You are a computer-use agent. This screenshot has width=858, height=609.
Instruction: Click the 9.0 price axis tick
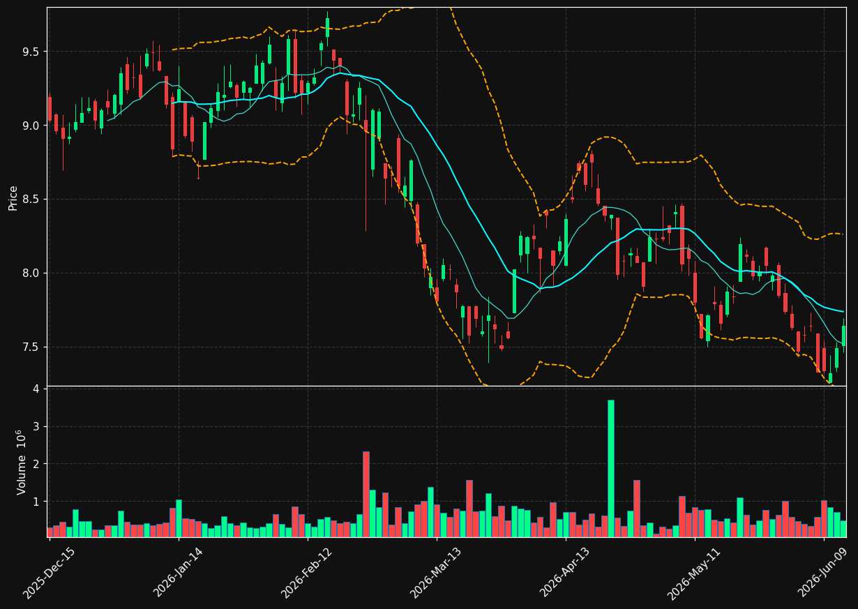[31, 126]
